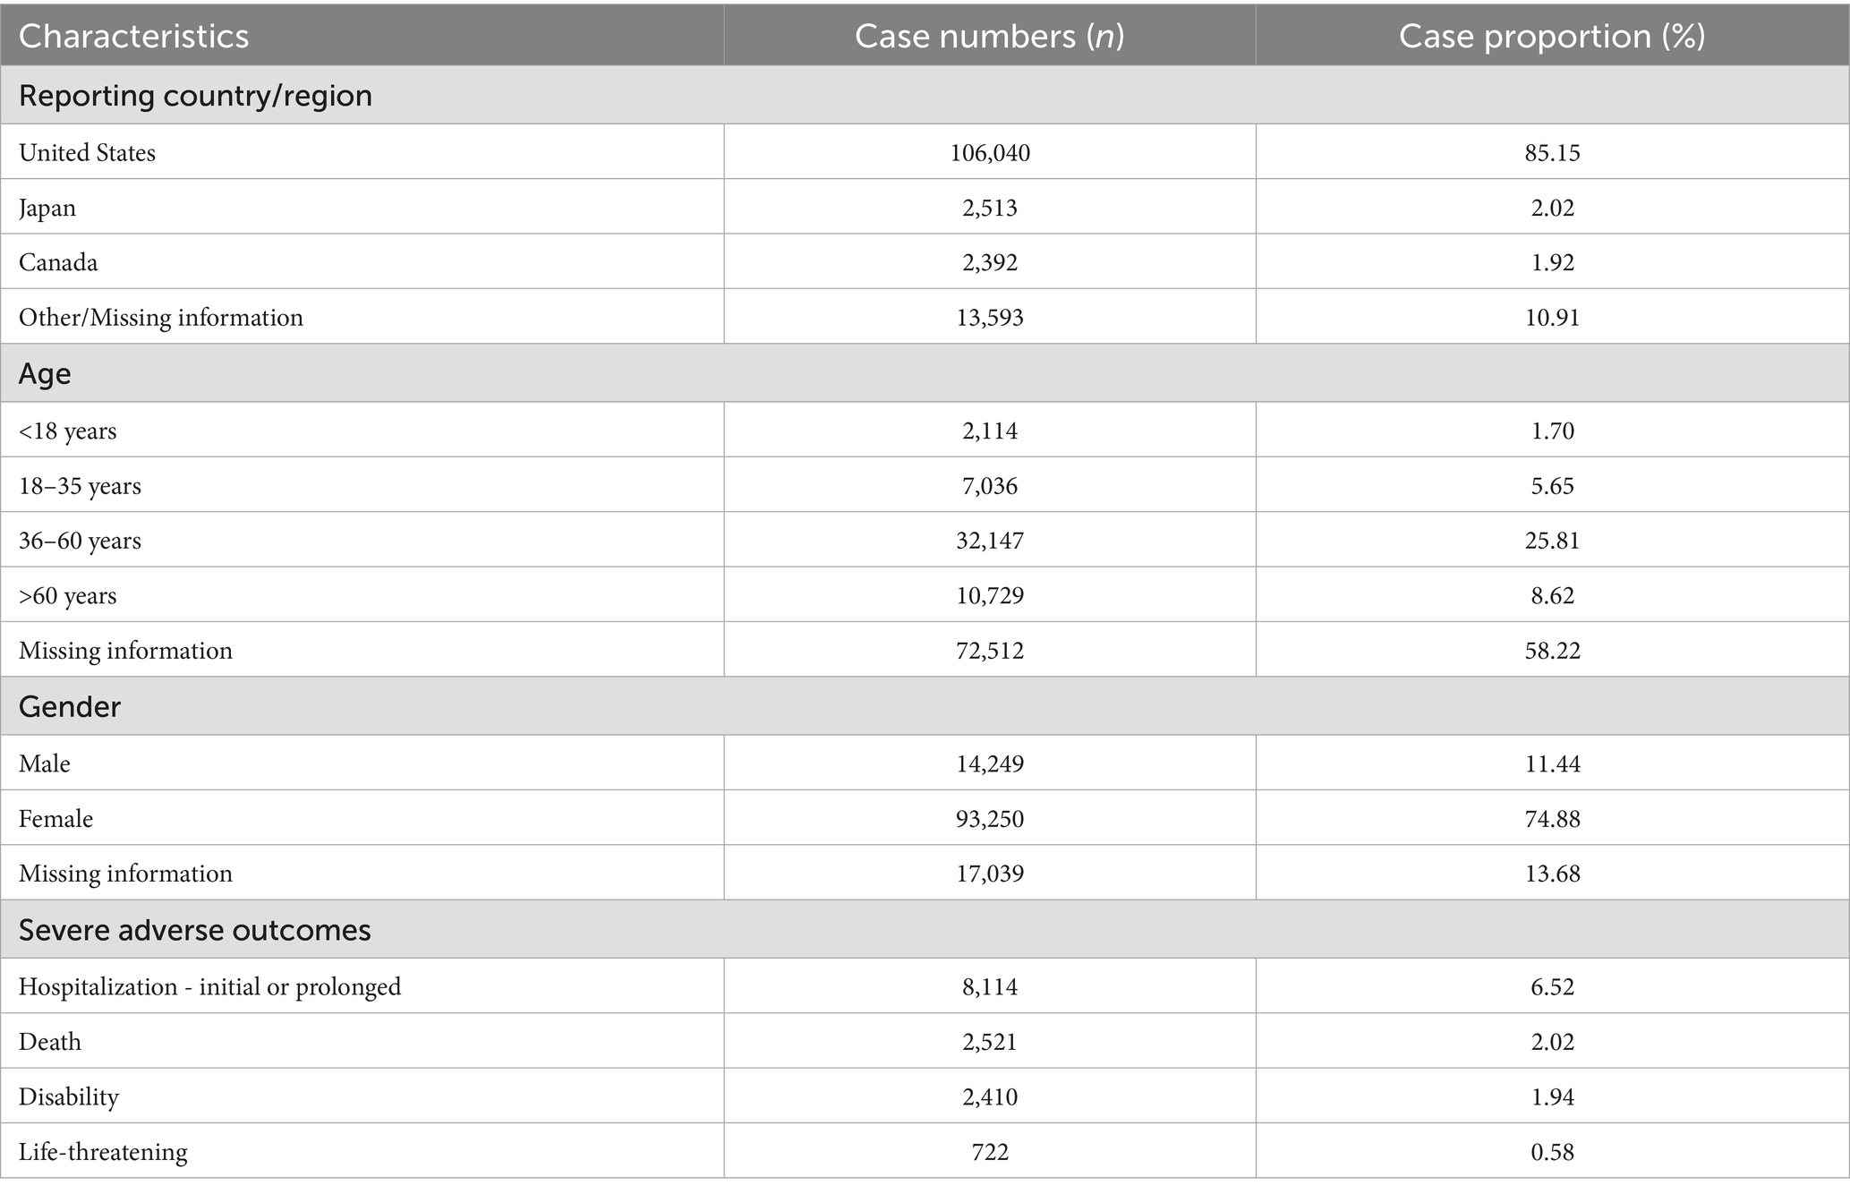Select the Reporting country/region section row

[x=195, y=95]
